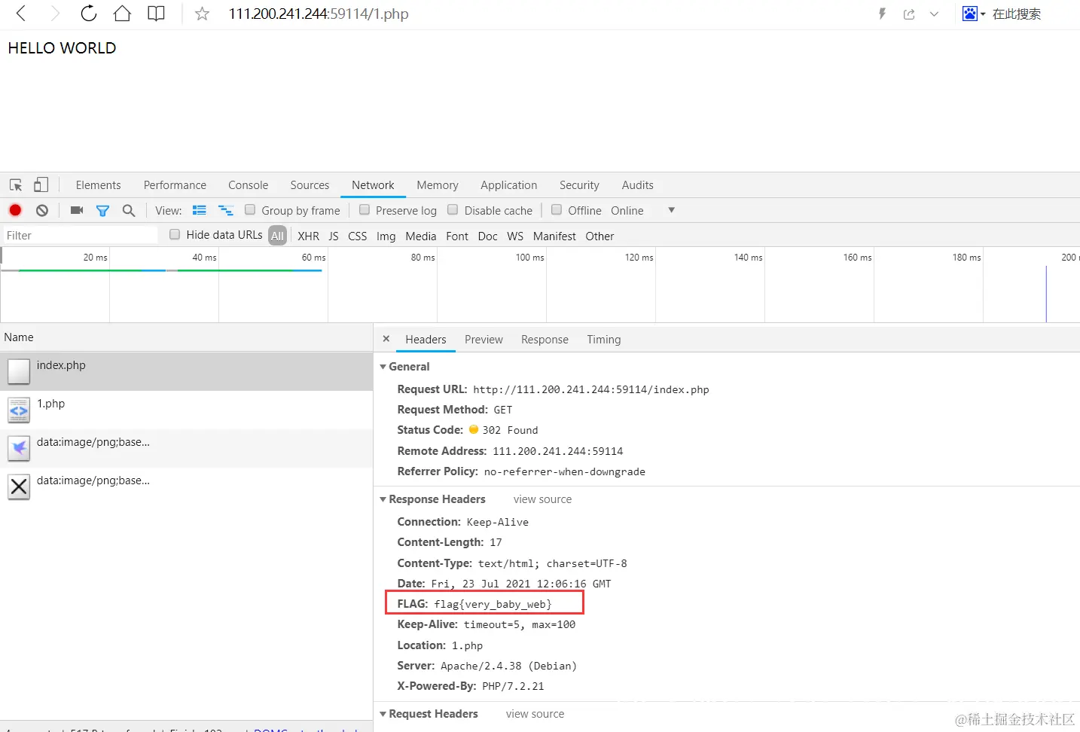The width and height of the screenshot is (1080, 732).
Task: Open the Baidu search engine selector
Action: (973, 14)
